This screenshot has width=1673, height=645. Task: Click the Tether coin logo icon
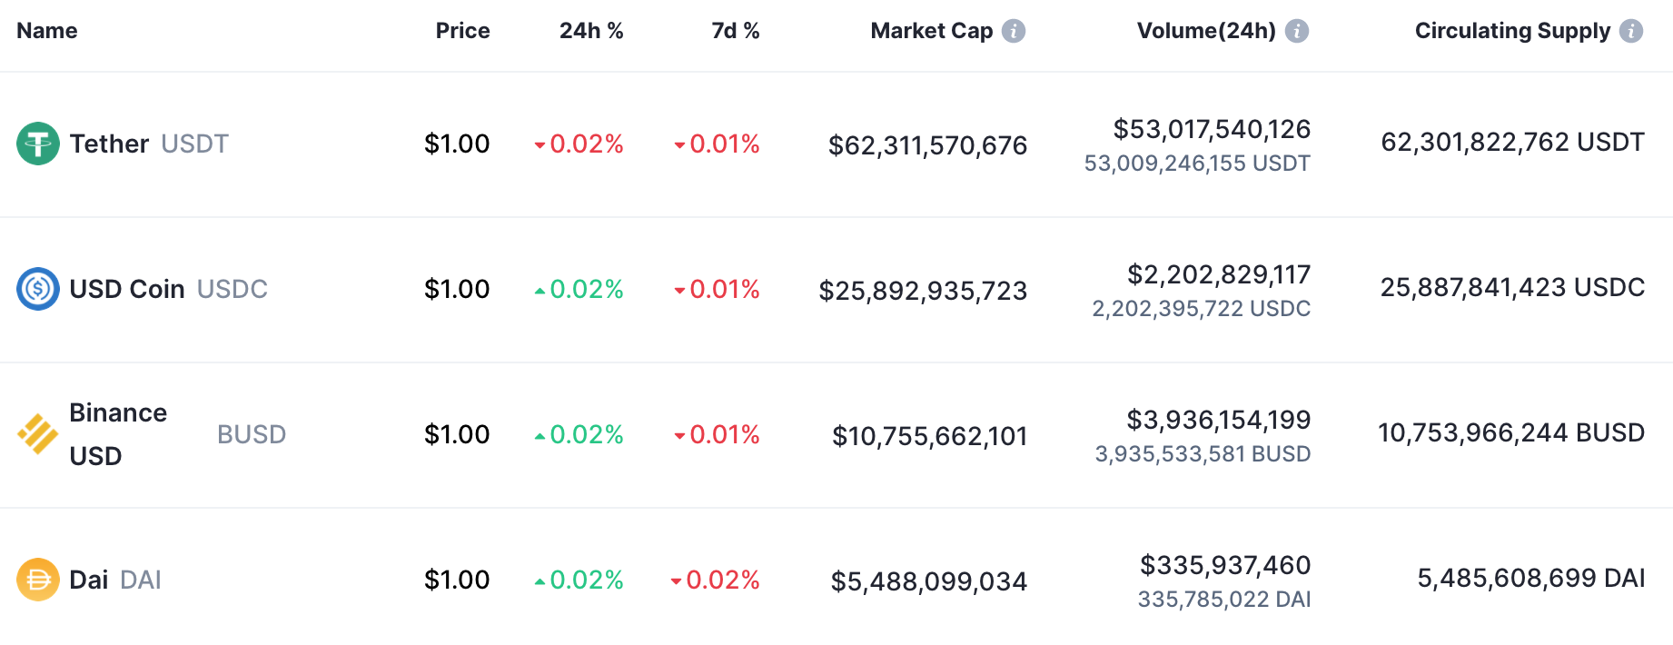[x=38, y=144]
